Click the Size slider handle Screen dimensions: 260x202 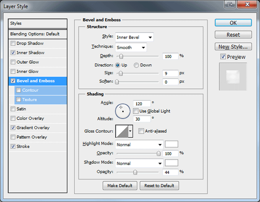pyautogui.click(x=121, y=73)
